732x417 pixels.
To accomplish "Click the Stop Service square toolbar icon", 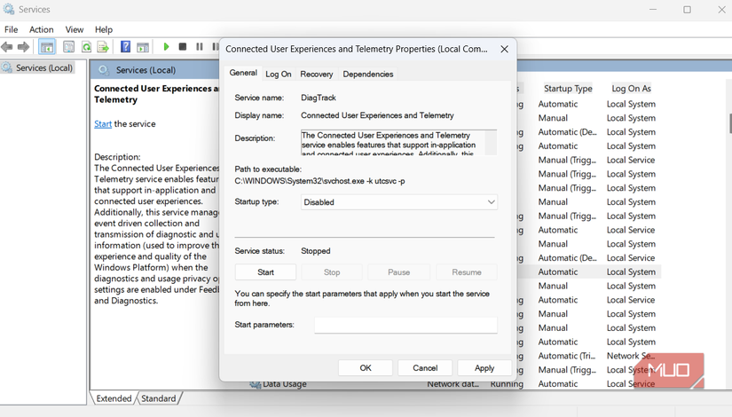I will point(183,47).
